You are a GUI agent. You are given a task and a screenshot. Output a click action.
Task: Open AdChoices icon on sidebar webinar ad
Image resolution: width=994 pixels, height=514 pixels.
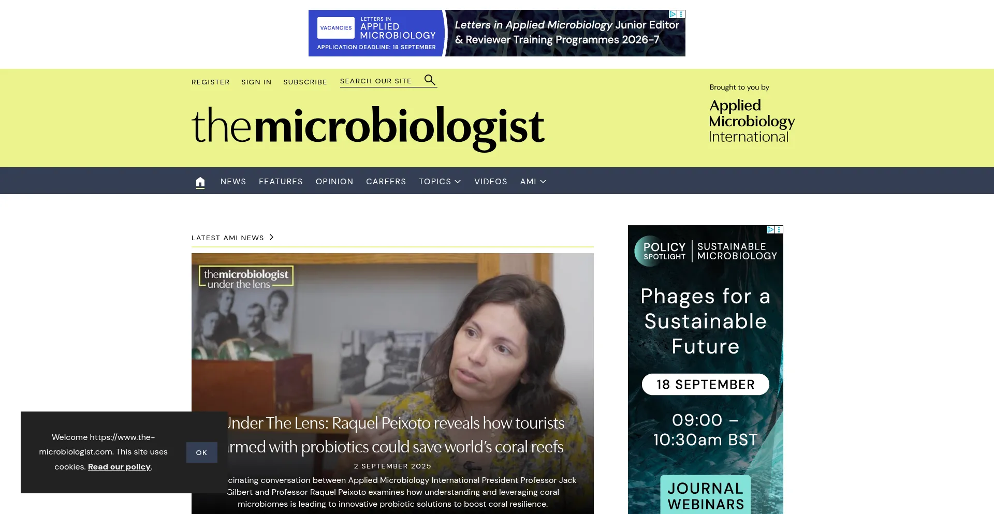[x=770, y=229]
